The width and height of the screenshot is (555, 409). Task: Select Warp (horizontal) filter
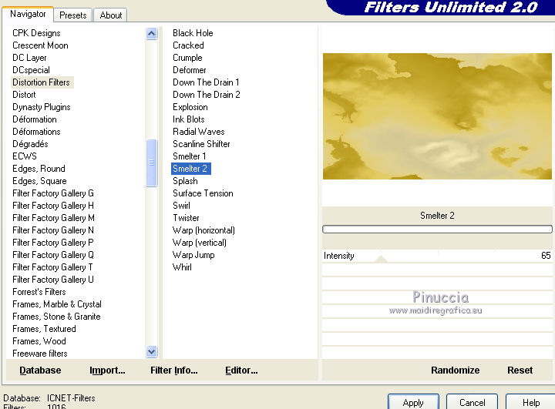pyautogui.click(x=203, y=230)
